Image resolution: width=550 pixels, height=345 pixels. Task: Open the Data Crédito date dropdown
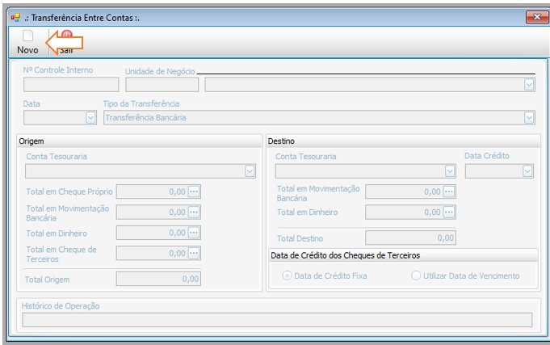click(x=527, y=171)
